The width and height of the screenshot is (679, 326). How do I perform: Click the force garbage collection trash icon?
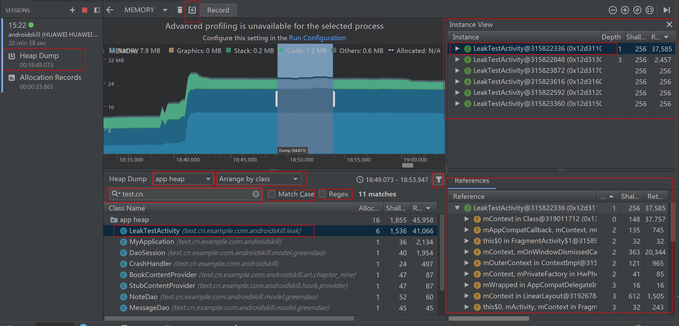(x=180, y=10)
